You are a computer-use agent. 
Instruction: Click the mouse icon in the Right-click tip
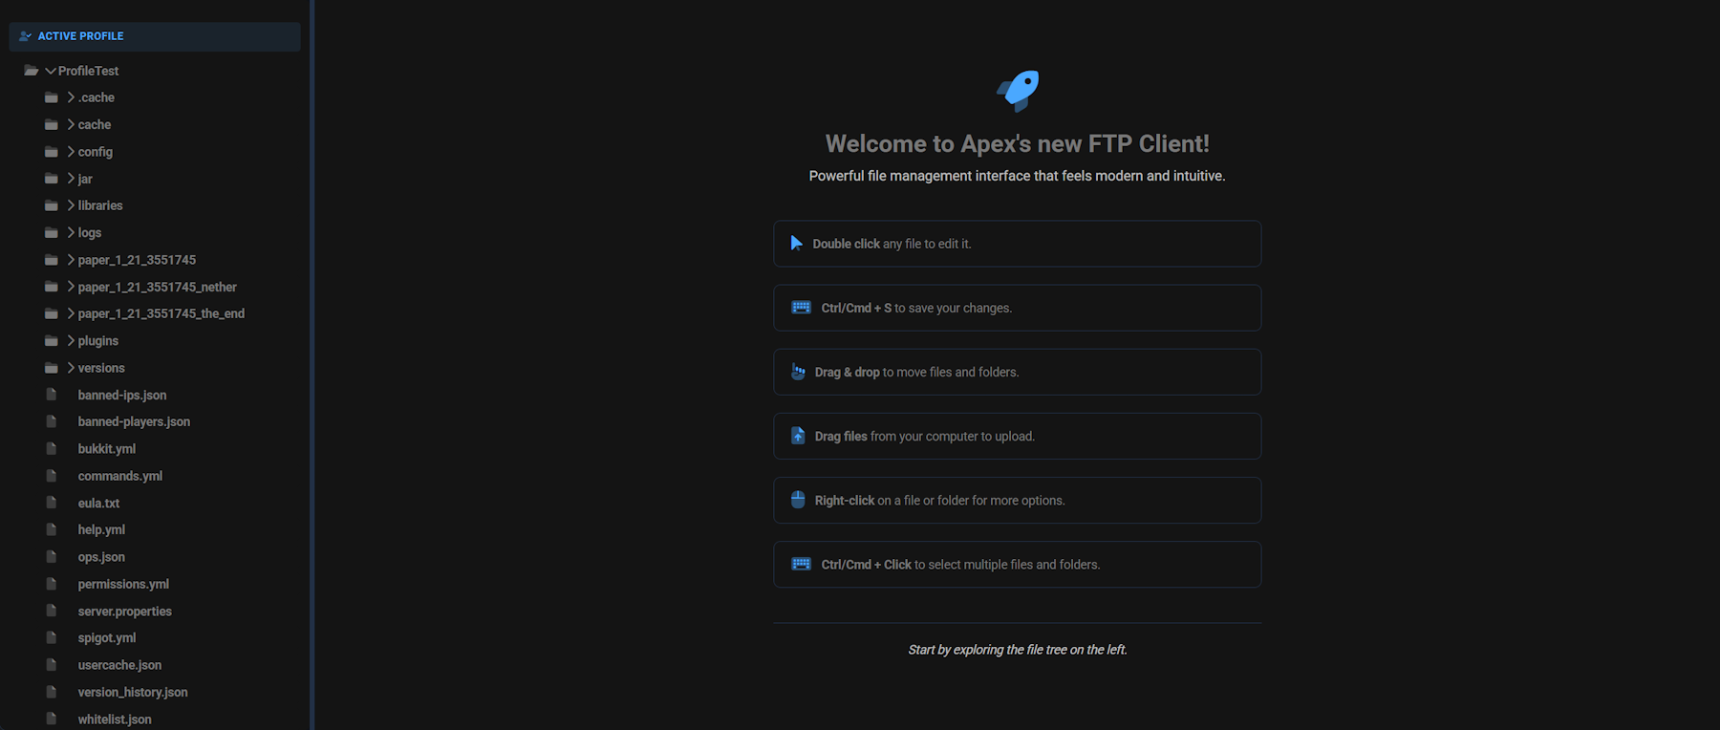point(798,499)
